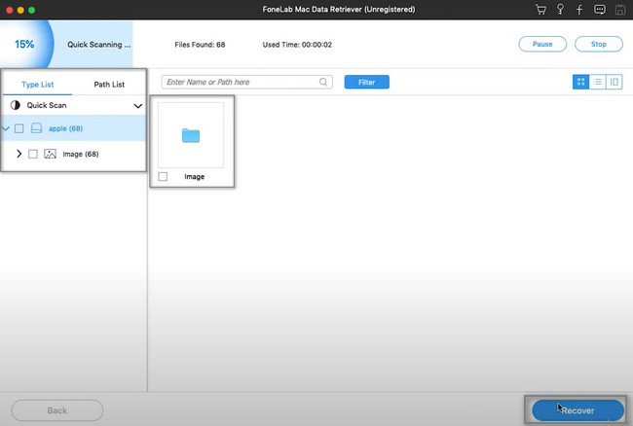This screenshot has height=426, width=633.
Task: Click the Quick Scan half-circle icon
Action: (16, 105)
